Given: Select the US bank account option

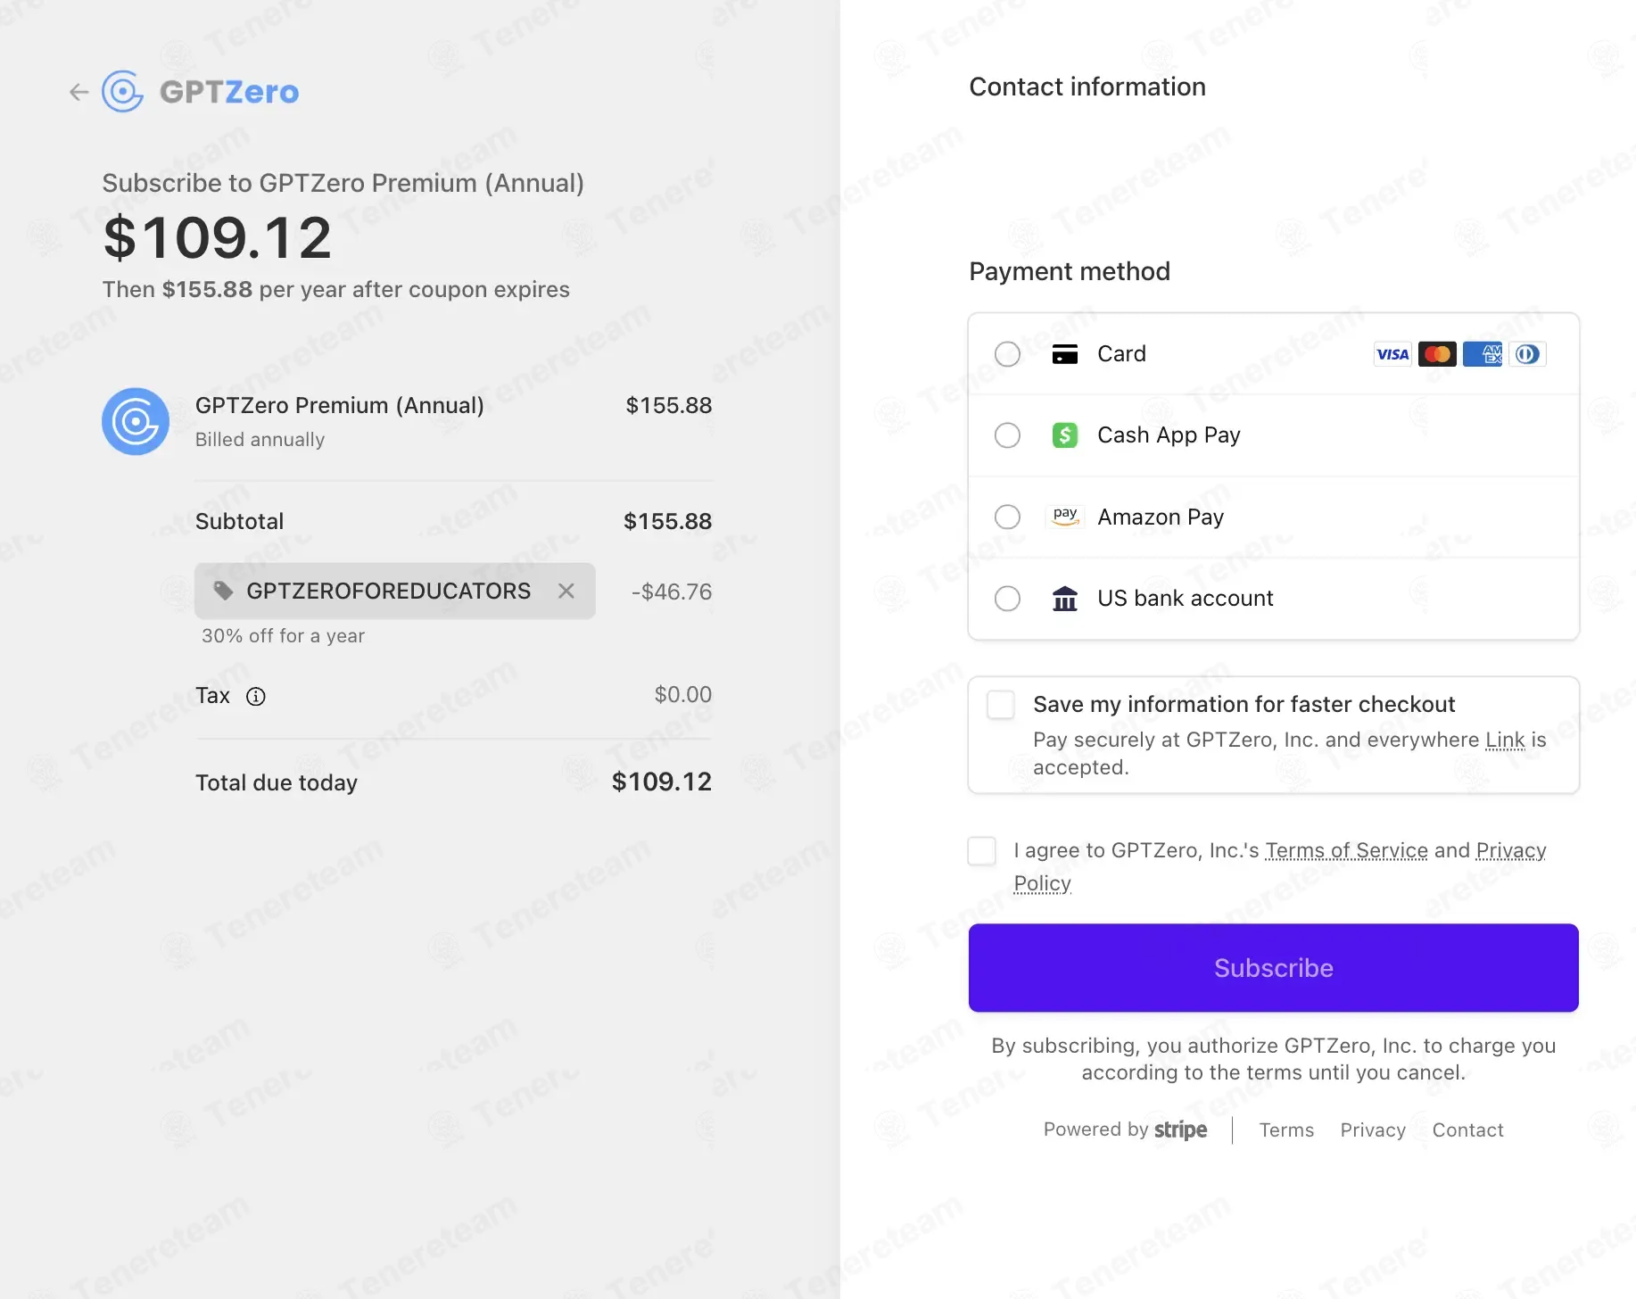Looking at the screenshot, I should click(1007, 599).
